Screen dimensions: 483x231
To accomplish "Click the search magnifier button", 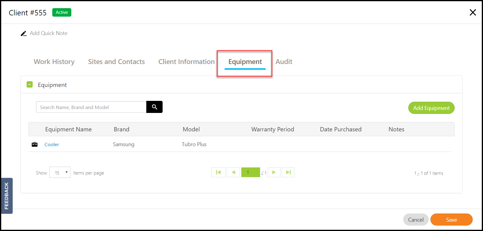I will coord(154,107).
